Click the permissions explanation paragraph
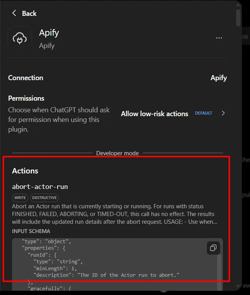Viewport: 250px width, 295px height. (x=59, y=120)
